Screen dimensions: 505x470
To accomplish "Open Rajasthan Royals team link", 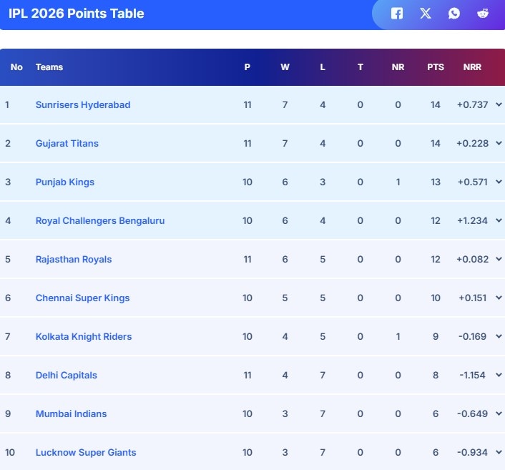I will [74, 259].
